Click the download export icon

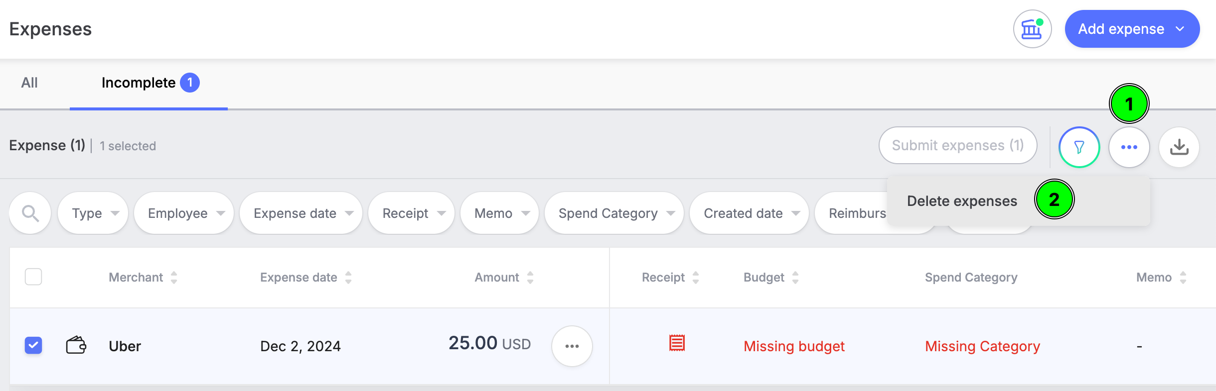(x=1179, y=147)
